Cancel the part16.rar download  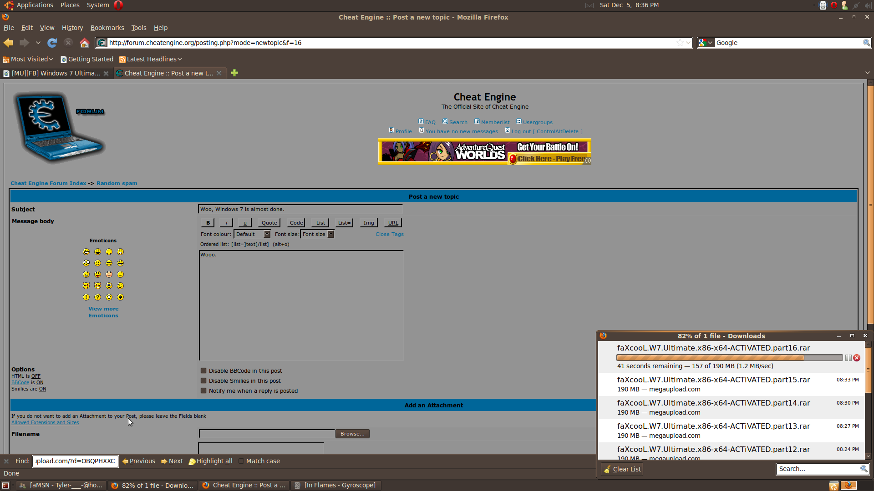point(858,358)
